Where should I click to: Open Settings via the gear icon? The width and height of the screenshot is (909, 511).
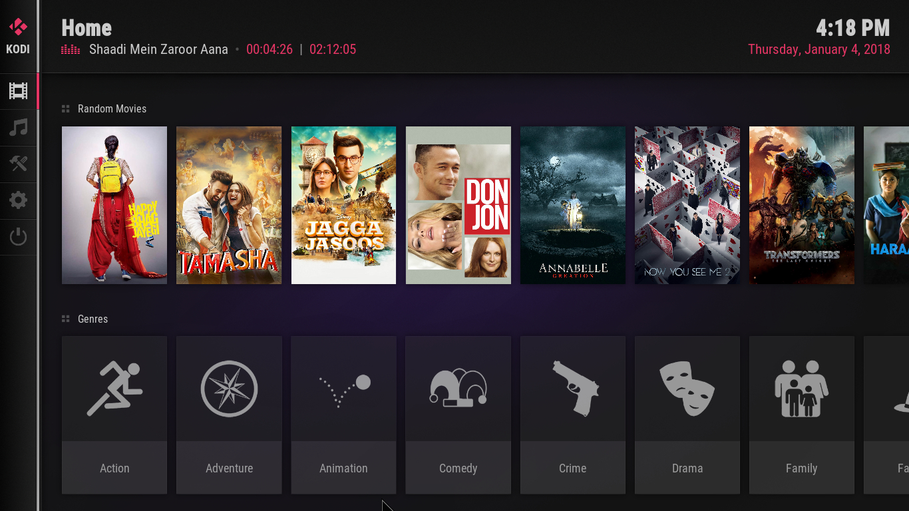click(18, 200)
